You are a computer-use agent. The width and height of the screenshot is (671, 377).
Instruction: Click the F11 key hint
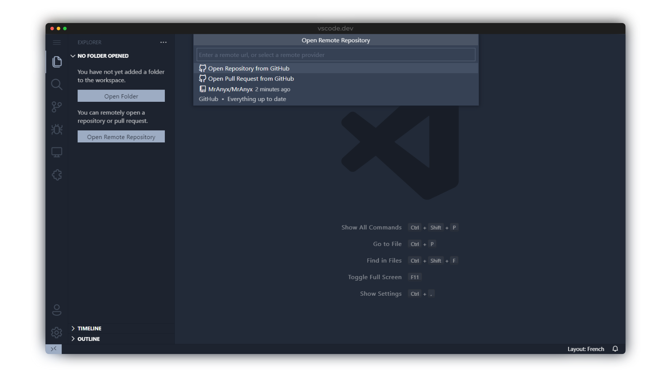(x=415, y=277)
